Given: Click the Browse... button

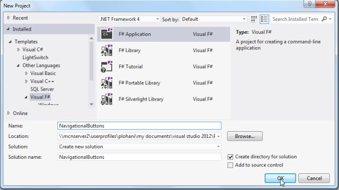Looking at the screenshot, I should [245, 136].
